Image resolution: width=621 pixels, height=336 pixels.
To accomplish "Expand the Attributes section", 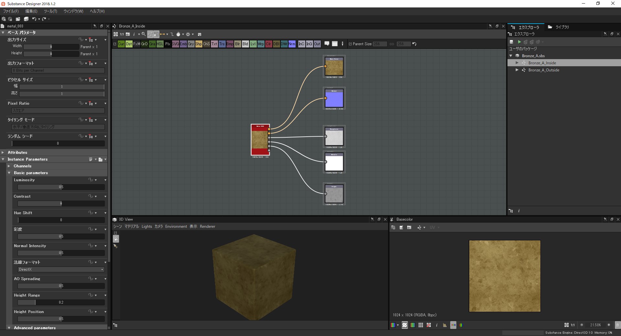I will pyautogui.click(x=3, y=152).
